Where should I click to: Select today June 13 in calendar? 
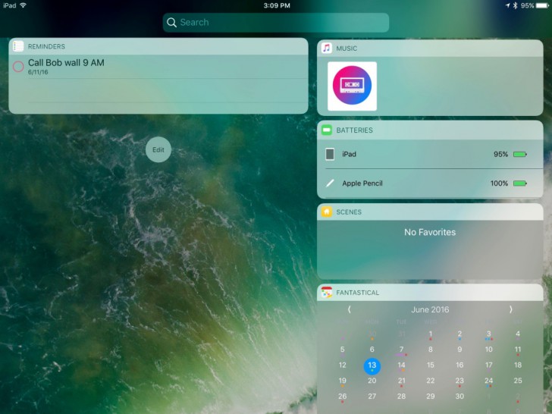(372, 365)
